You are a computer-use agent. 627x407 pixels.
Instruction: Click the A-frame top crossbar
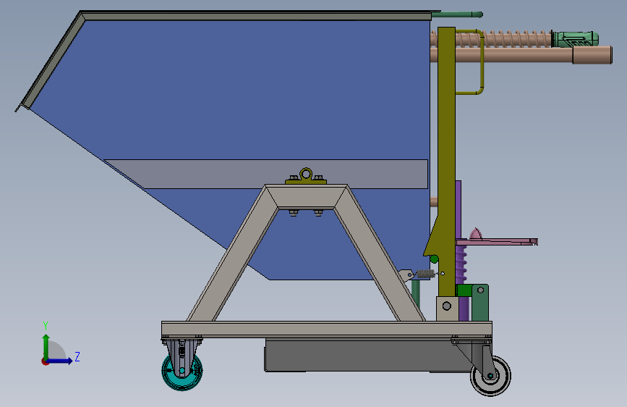(306, 196)
